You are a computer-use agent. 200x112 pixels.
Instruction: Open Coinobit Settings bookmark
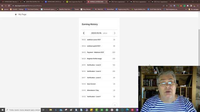tap(17, 9)
